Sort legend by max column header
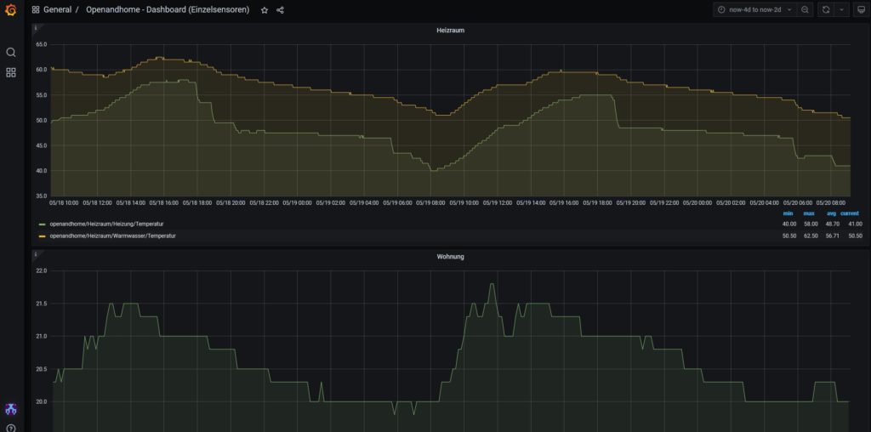The width and height of the screenshot is (871, 432). (809, 213)
